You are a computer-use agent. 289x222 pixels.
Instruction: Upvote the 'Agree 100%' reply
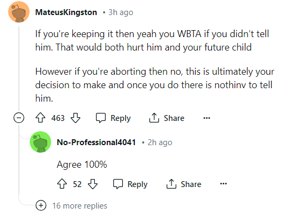point(62,184)
